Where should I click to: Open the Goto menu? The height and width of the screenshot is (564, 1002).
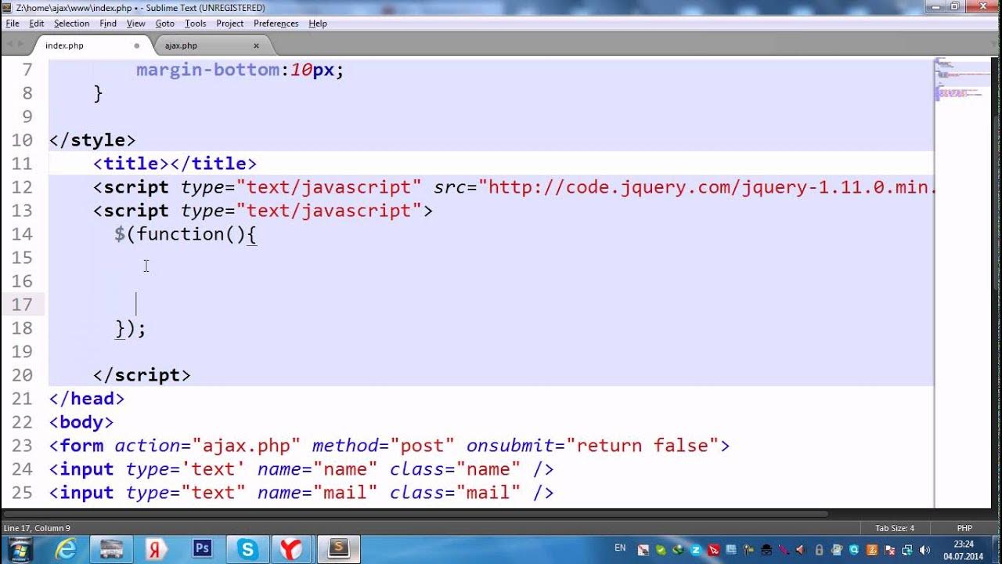pyautogui.click(x=164, y=23)
